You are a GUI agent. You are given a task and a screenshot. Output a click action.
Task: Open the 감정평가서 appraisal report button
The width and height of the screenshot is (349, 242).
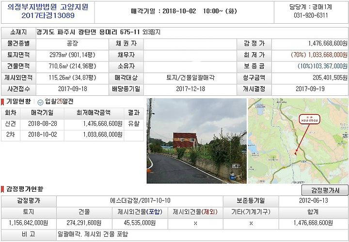click(325, 190)
